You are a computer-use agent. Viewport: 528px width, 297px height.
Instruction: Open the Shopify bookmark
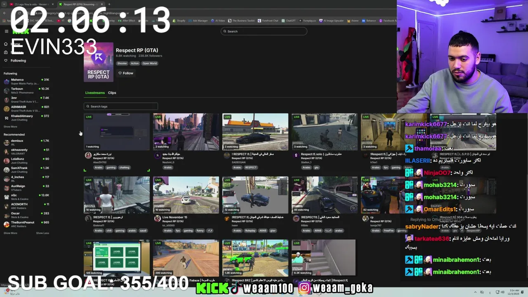(x=179, y=21)
